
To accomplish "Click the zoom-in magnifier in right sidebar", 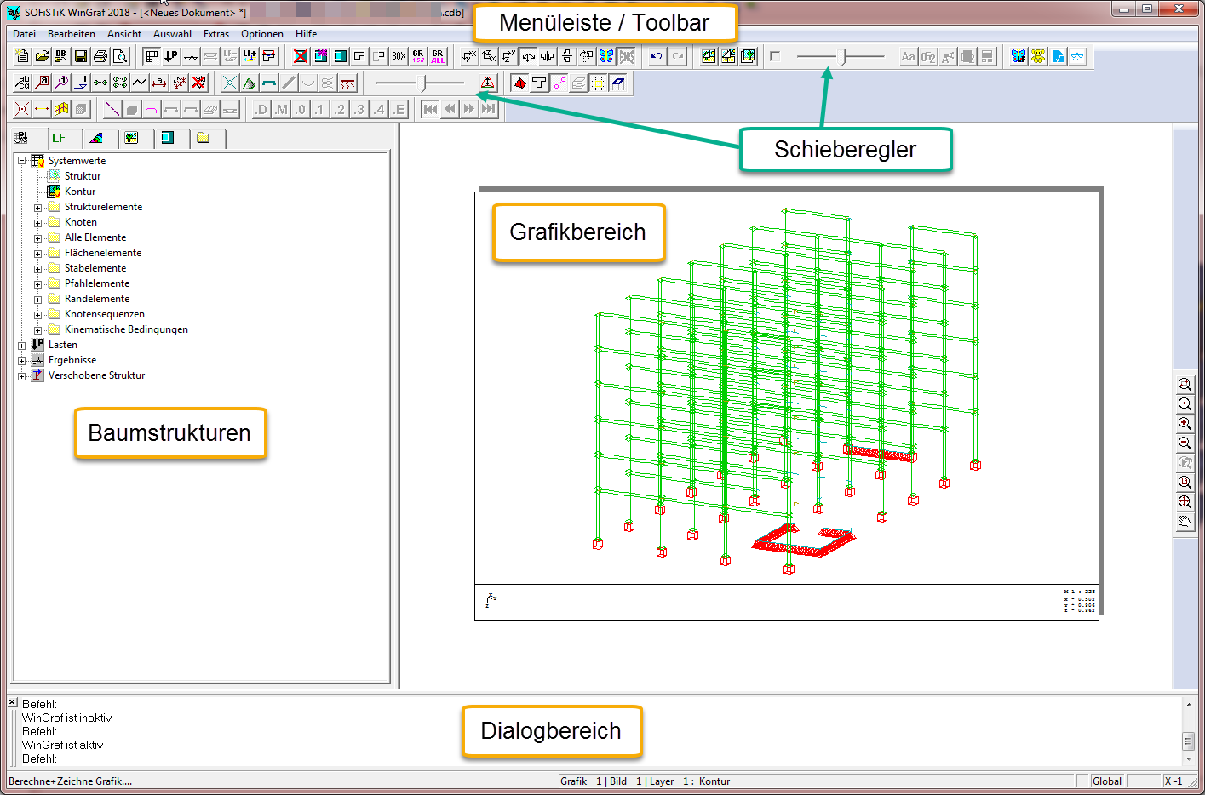I will [1185, 424].
